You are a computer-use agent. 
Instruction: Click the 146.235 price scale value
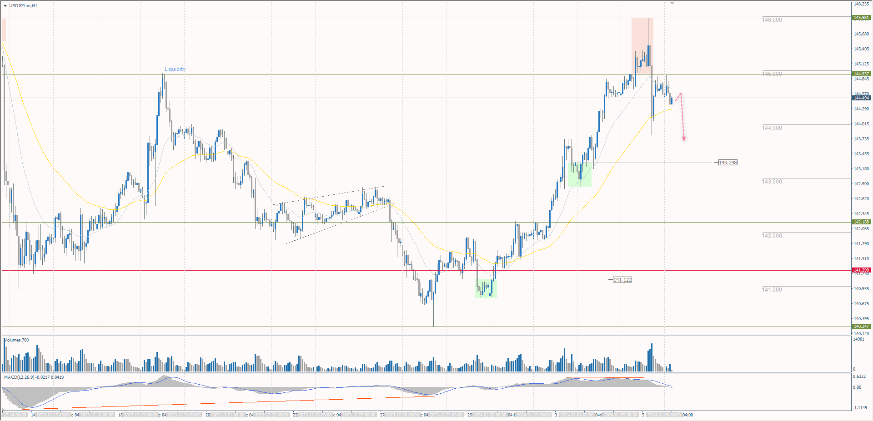pyautogui.click(x=861, y=4)
